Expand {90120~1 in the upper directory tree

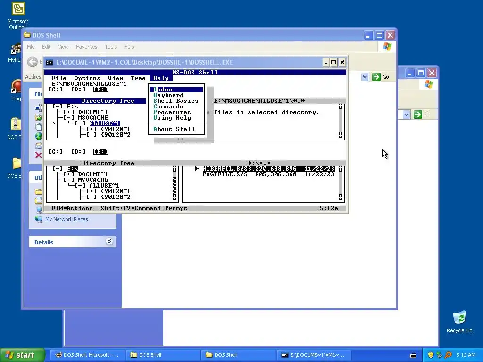coord(92,129)
